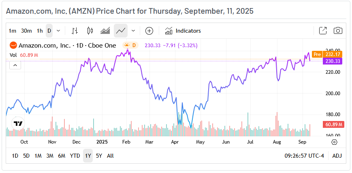Expand the chart style dropdown arrow
Screen dimensions: 352x173
point(133,31)
